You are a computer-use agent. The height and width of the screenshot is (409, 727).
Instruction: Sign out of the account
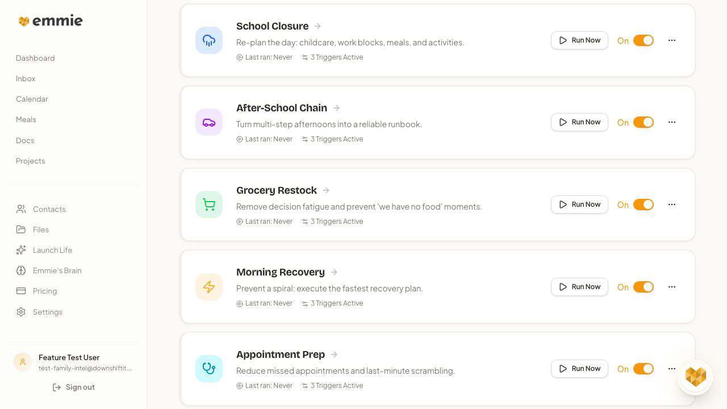(74, 387)
